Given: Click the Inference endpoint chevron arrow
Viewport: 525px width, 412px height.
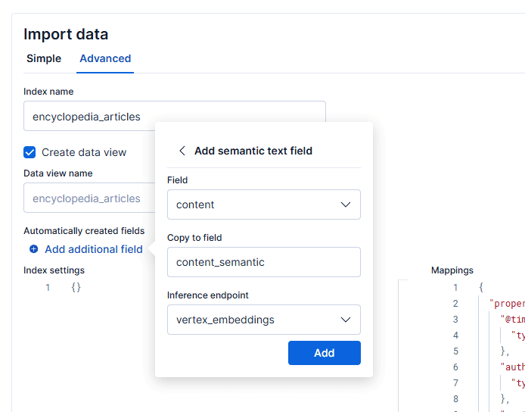Looking at the screenshot, I should tap(346, 320).
